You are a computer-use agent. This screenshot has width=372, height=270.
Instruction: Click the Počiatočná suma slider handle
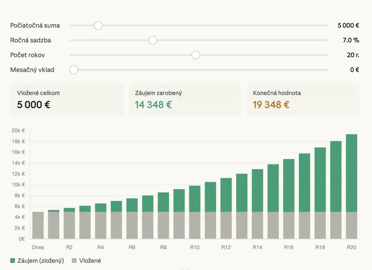[98, 25]
